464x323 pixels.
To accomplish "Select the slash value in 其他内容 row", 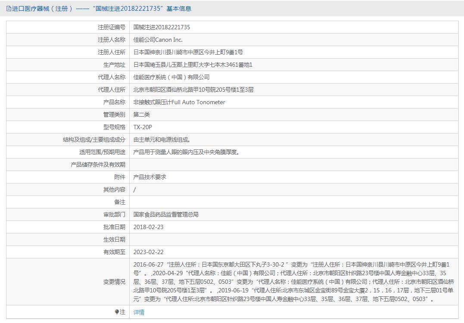I will (x=135, y=189).
